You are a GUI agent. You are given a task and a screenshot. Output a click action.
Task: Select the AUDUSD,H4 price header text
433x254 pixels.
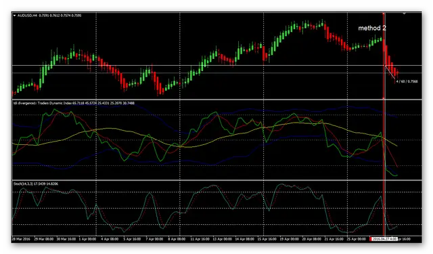coord(49,16)
